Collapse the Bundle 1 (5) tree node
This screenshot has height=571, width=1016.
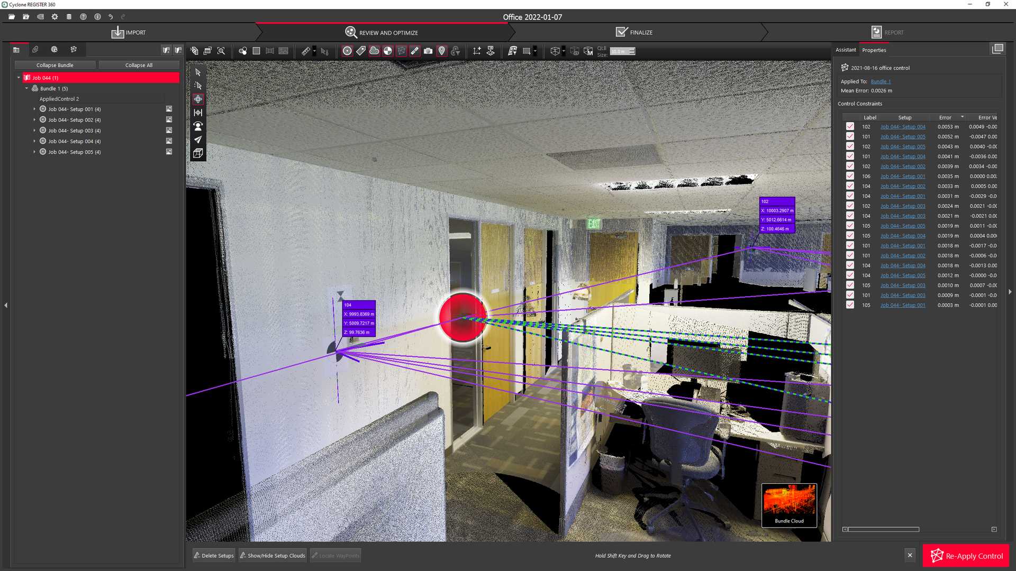pyautogui.click(x=26, y=89)
